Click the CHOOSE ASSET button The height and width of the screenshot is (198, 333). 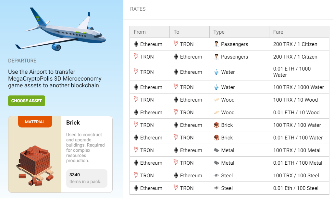[x=27, y=101]
